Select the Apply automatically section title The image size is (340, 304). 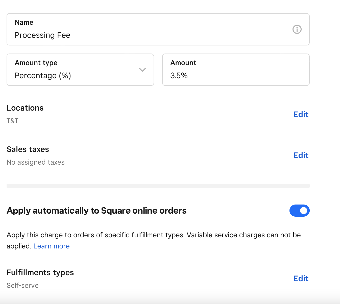point(96,211)
